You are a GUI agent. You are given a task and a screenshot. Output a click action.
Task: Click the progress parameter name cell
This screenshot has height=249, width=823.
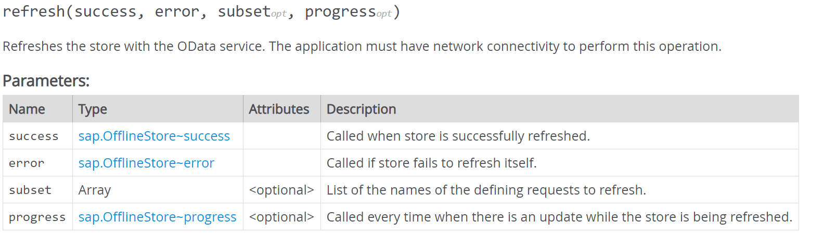point(37,217)
